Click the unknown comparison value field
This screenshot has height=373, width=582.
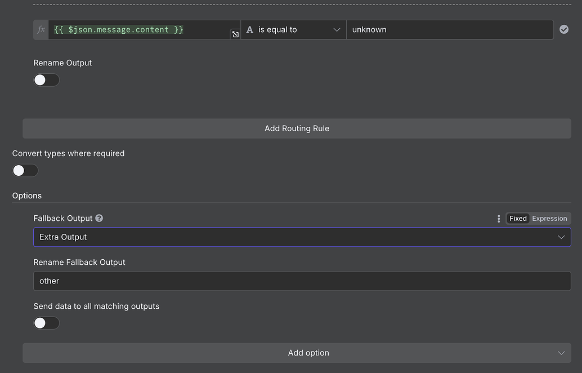(449, 29)
